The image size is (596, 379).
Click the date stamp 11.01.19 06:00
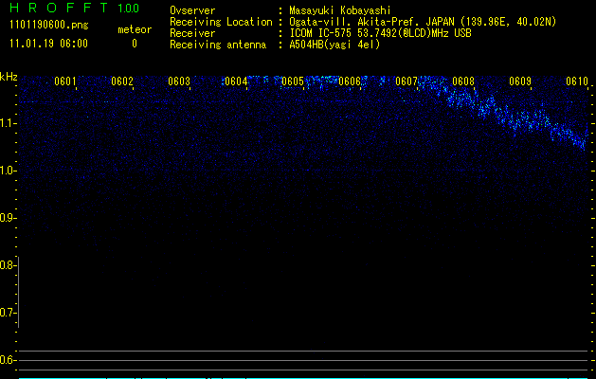48,44
